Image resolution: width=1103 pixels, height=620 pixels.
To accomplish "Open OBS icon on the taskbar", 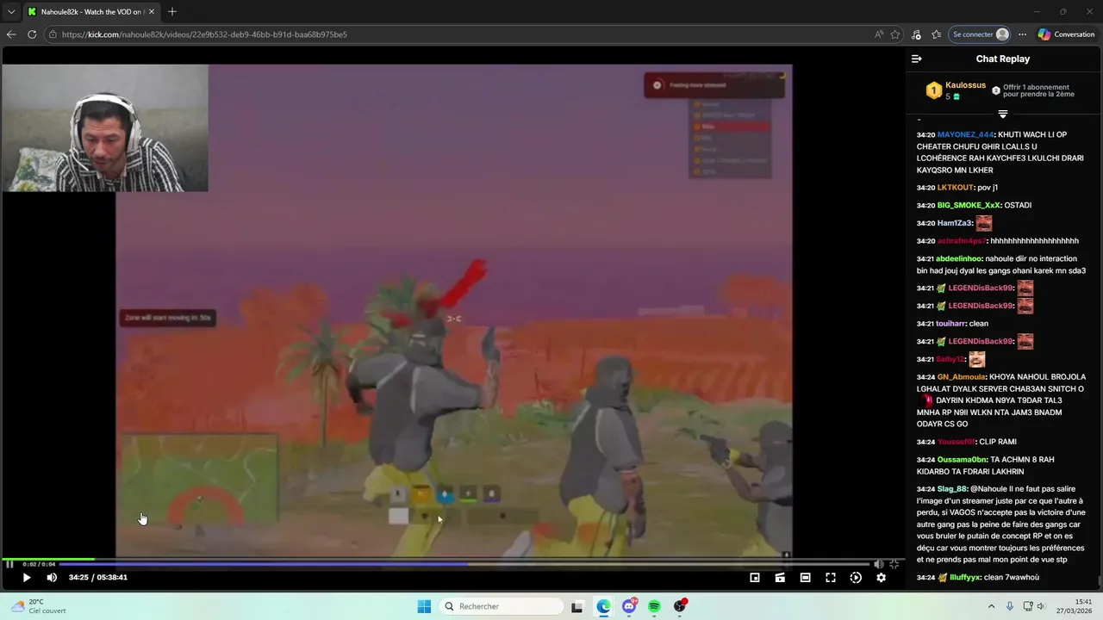I will point(680,606).
